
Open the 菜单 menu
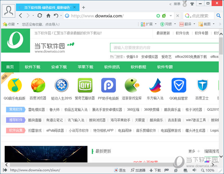pos(177,4)
